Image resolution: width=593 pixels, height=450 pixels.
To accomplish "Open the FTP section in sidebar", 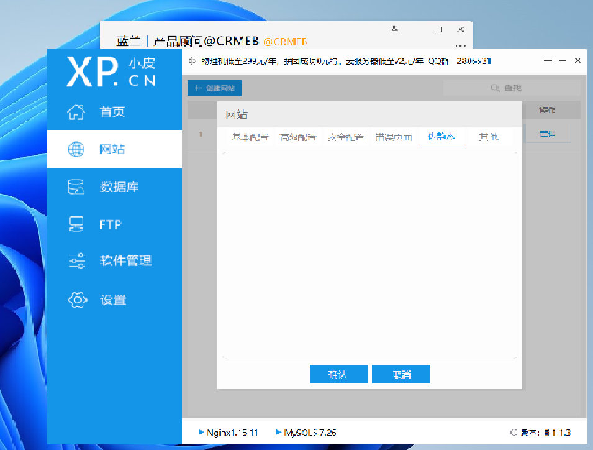I will pyautogui.click(x=114, y=224).
